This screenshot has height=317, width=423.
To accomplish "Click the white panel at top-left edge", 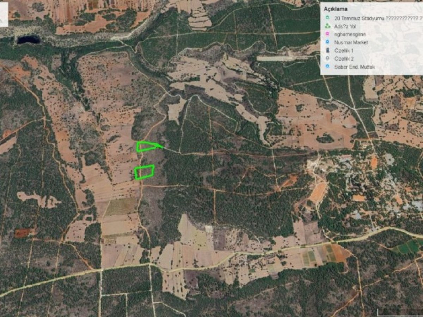I will (x=4, y=13).
